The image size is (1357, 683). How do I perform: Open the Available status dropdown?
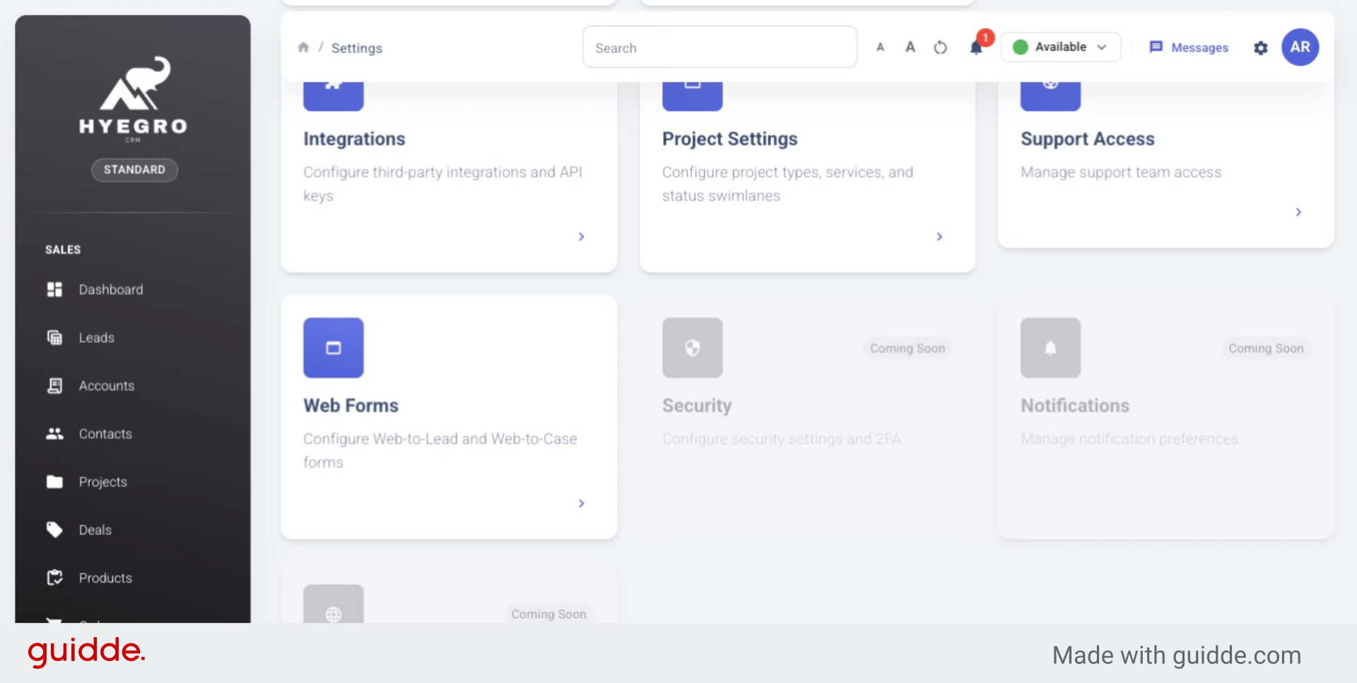1060,47
